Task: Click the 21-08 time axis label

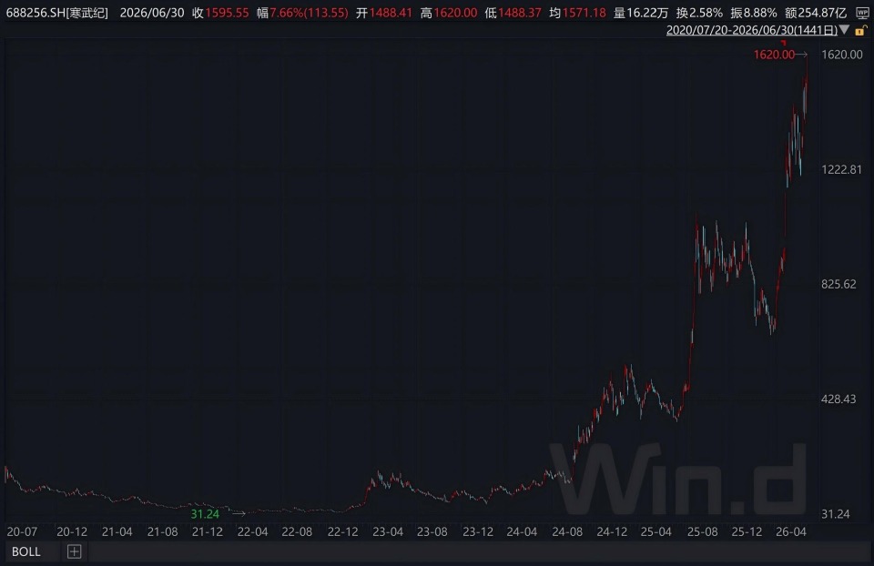Action: tap(162, 532)
